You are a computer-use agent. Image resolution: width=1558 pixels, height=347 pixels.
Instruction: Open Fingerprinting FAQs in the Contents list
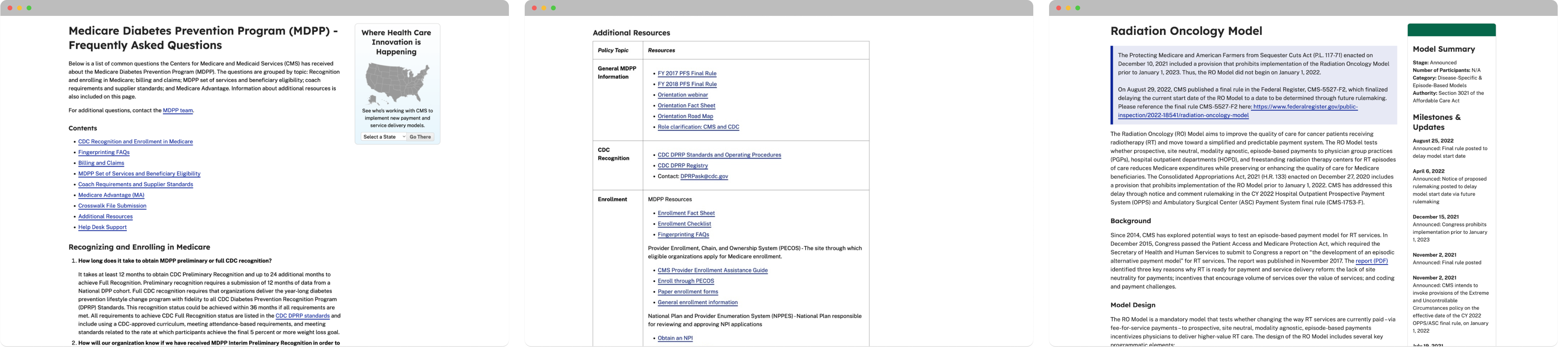tap(103, 152)
